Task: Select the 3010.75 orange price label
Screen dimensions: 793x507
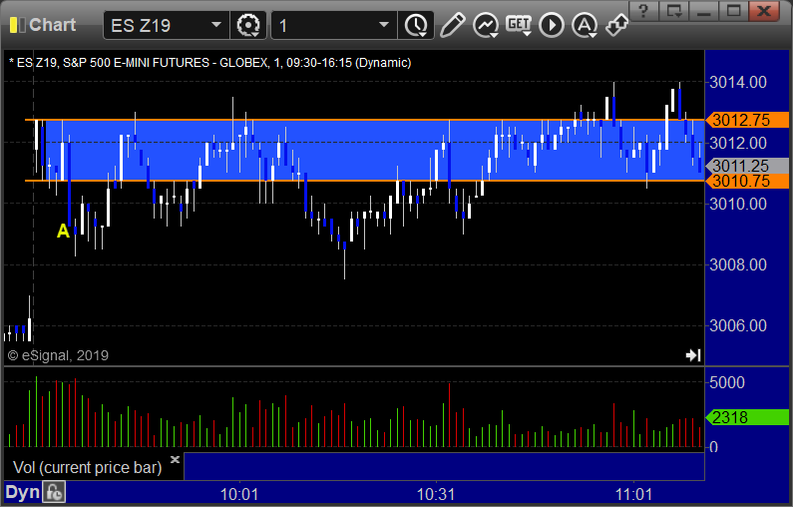Action: click(747, 182)
